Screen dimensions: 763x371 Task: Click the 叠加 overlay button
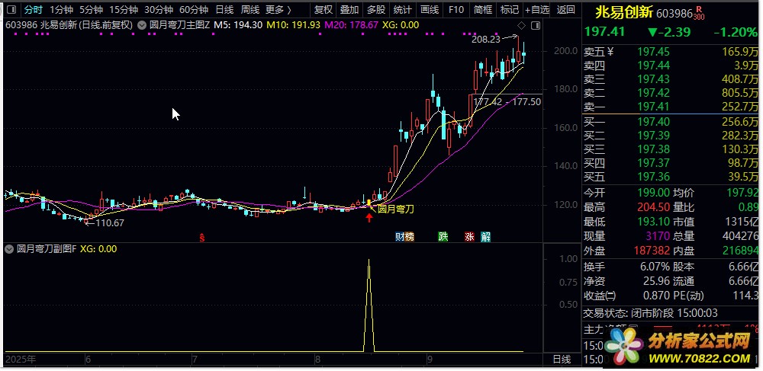pyautogui.click(x=349, y=9)
